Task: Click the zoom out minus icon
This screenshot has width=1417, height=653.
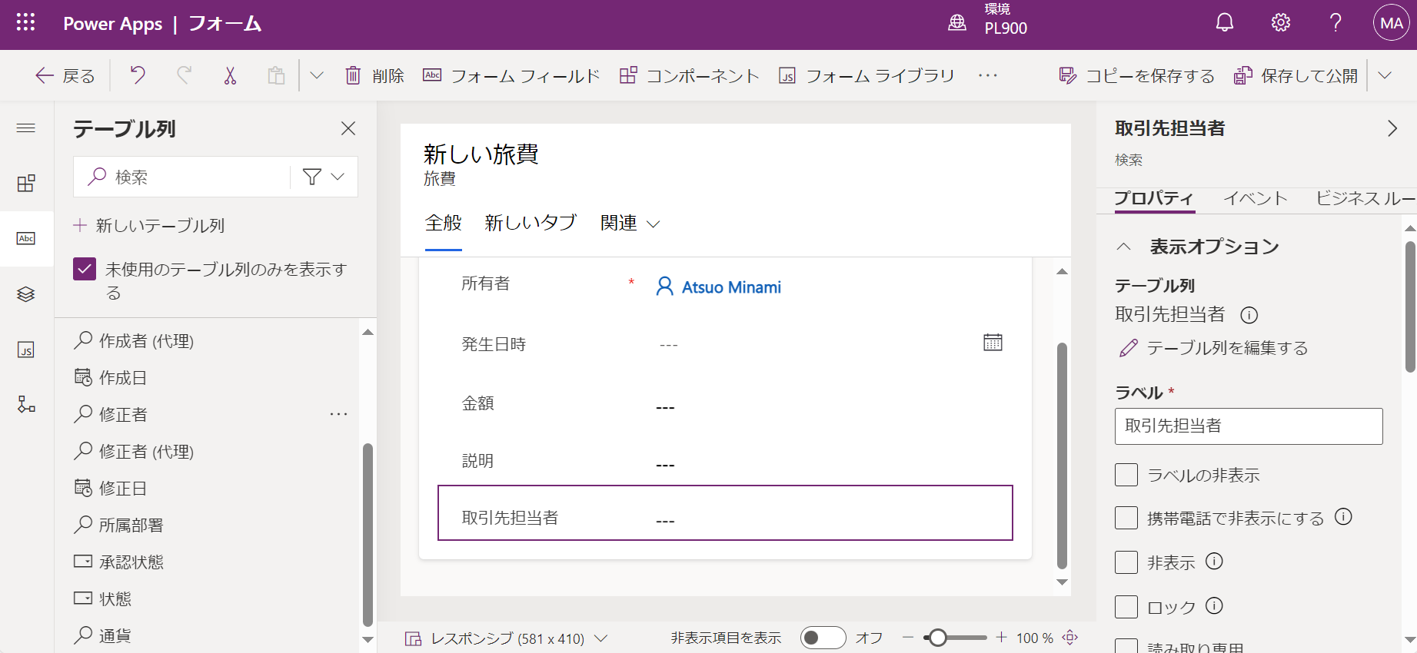Action: pyautogui.click(x=908, y=638)
